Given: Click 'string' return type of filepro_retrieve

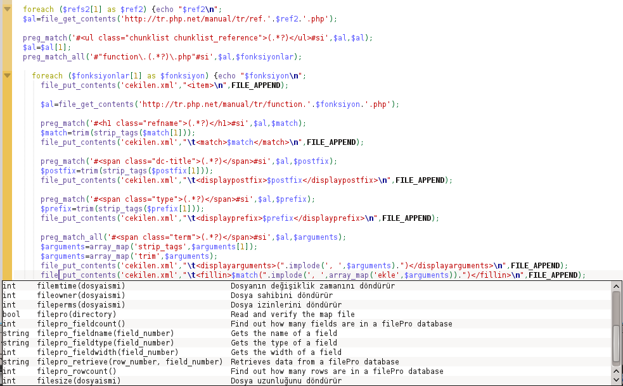Looking at the screenshot, I should 15,362.
